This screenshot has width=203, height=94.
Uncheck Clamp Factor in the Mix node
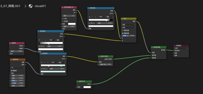[x=123, y=33]
